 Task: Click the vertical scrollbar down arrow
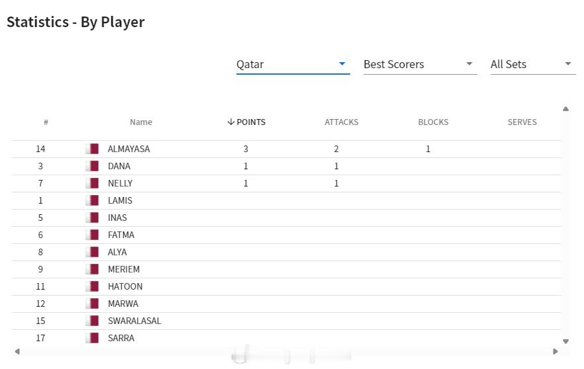[565, 341]
